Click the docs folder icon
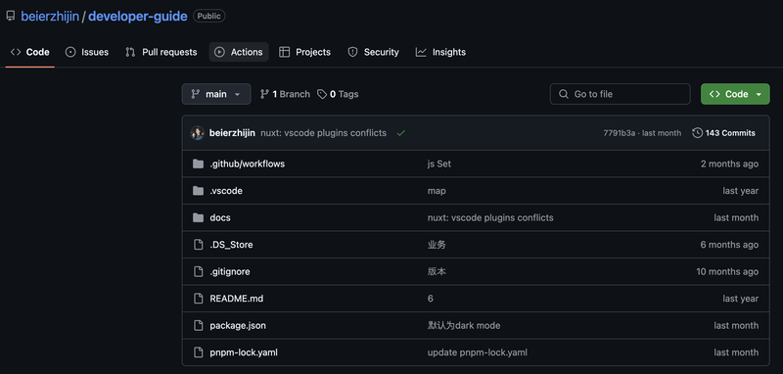 coord(199,217)
